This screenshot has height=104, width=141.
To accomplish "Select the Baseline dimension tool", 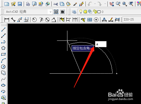I will [x=68, y=20].
